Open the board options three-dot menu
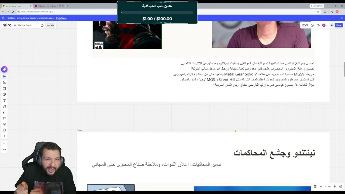The width and height of the screenshot is (345, 194). click(36, 25)
